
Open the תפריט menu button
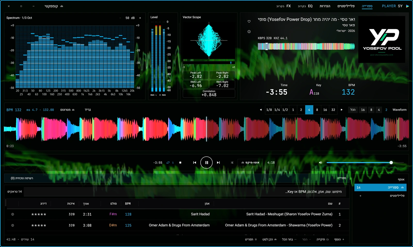pos(251,240)
